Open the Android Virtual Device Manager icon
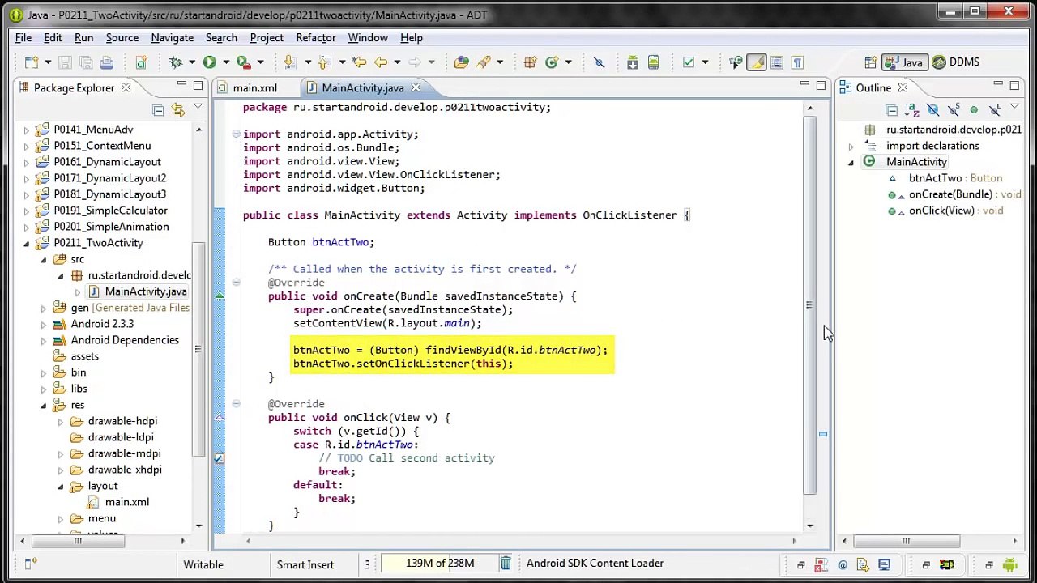The width and height of the screenshot is (1037, 583). 653,62
